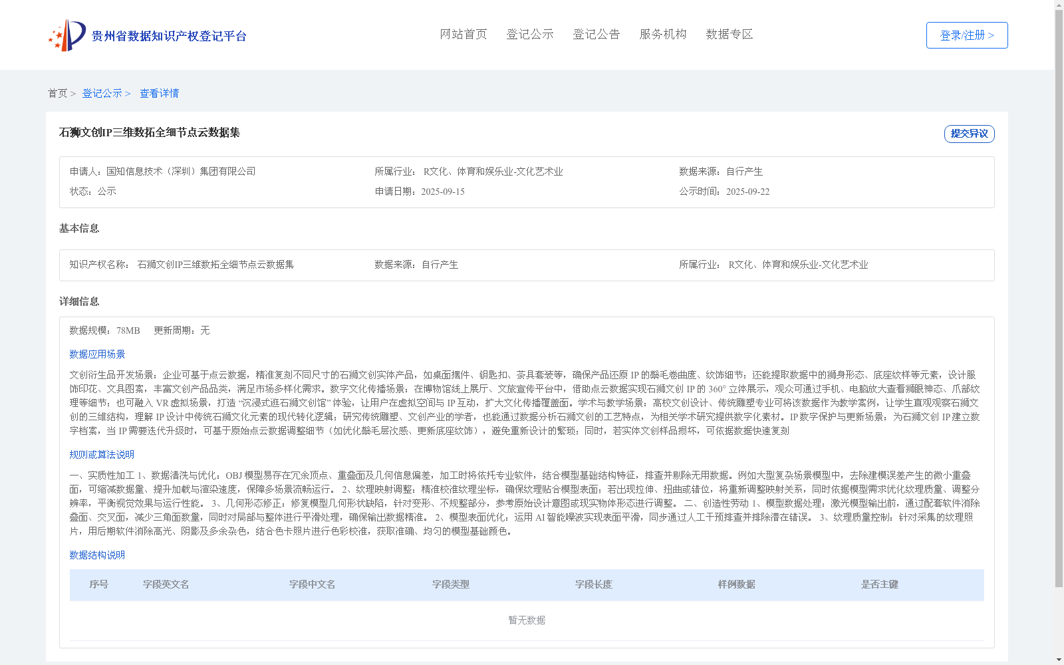This screenshot has height=665, width=1064.
Task: Select applicant text 国知信息技术（深圳）集团有限公司
Action: click(x=181, y=172)
